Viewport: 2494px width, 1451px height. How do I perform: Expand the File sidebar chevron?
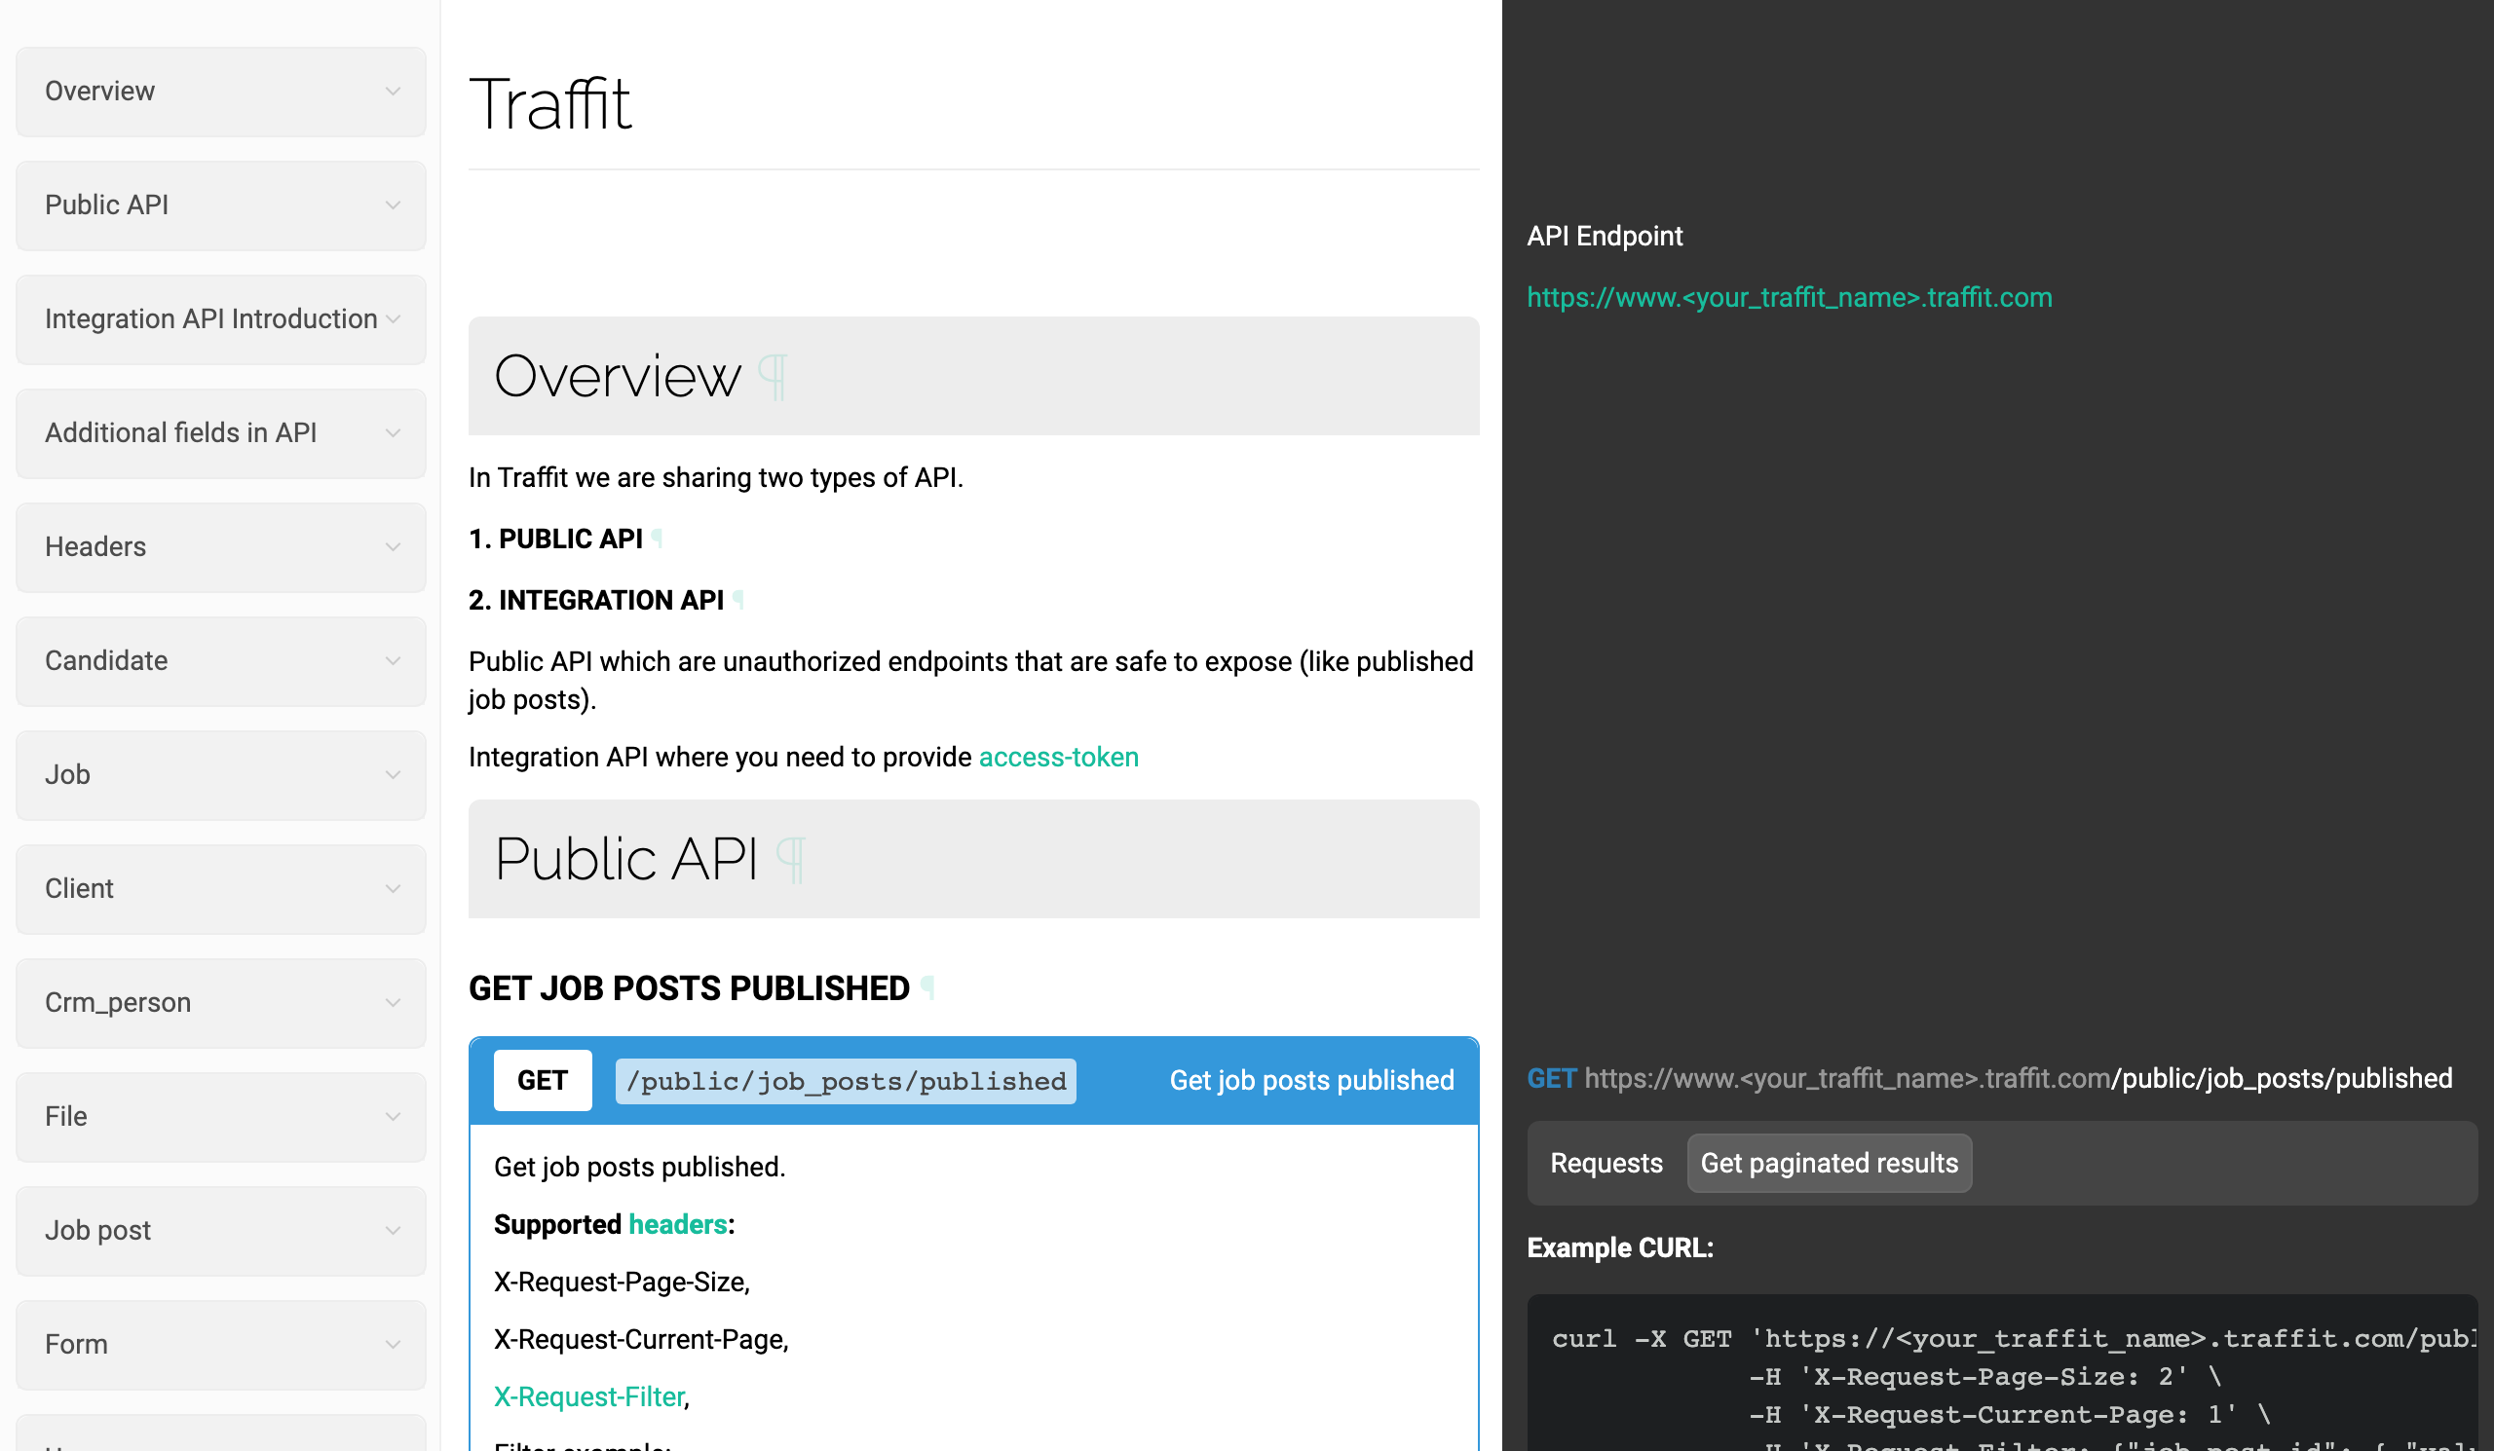point(393,1117)
